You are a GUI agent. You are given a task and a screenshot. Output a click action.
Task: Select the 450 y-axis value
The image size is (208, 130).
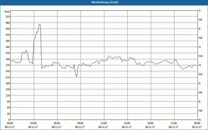(8, 29)
